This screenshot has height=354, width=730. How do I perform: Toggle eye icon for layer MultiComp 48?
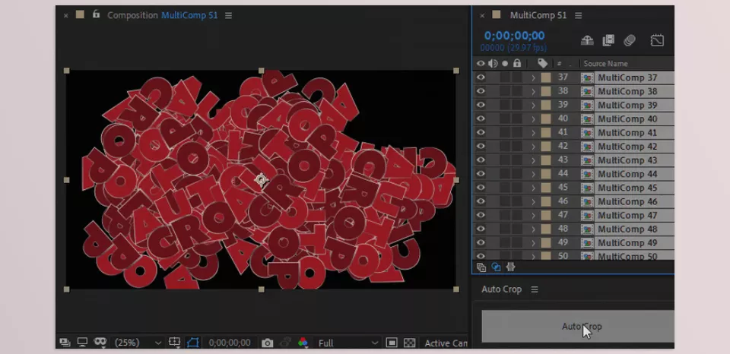coord(481,229)
